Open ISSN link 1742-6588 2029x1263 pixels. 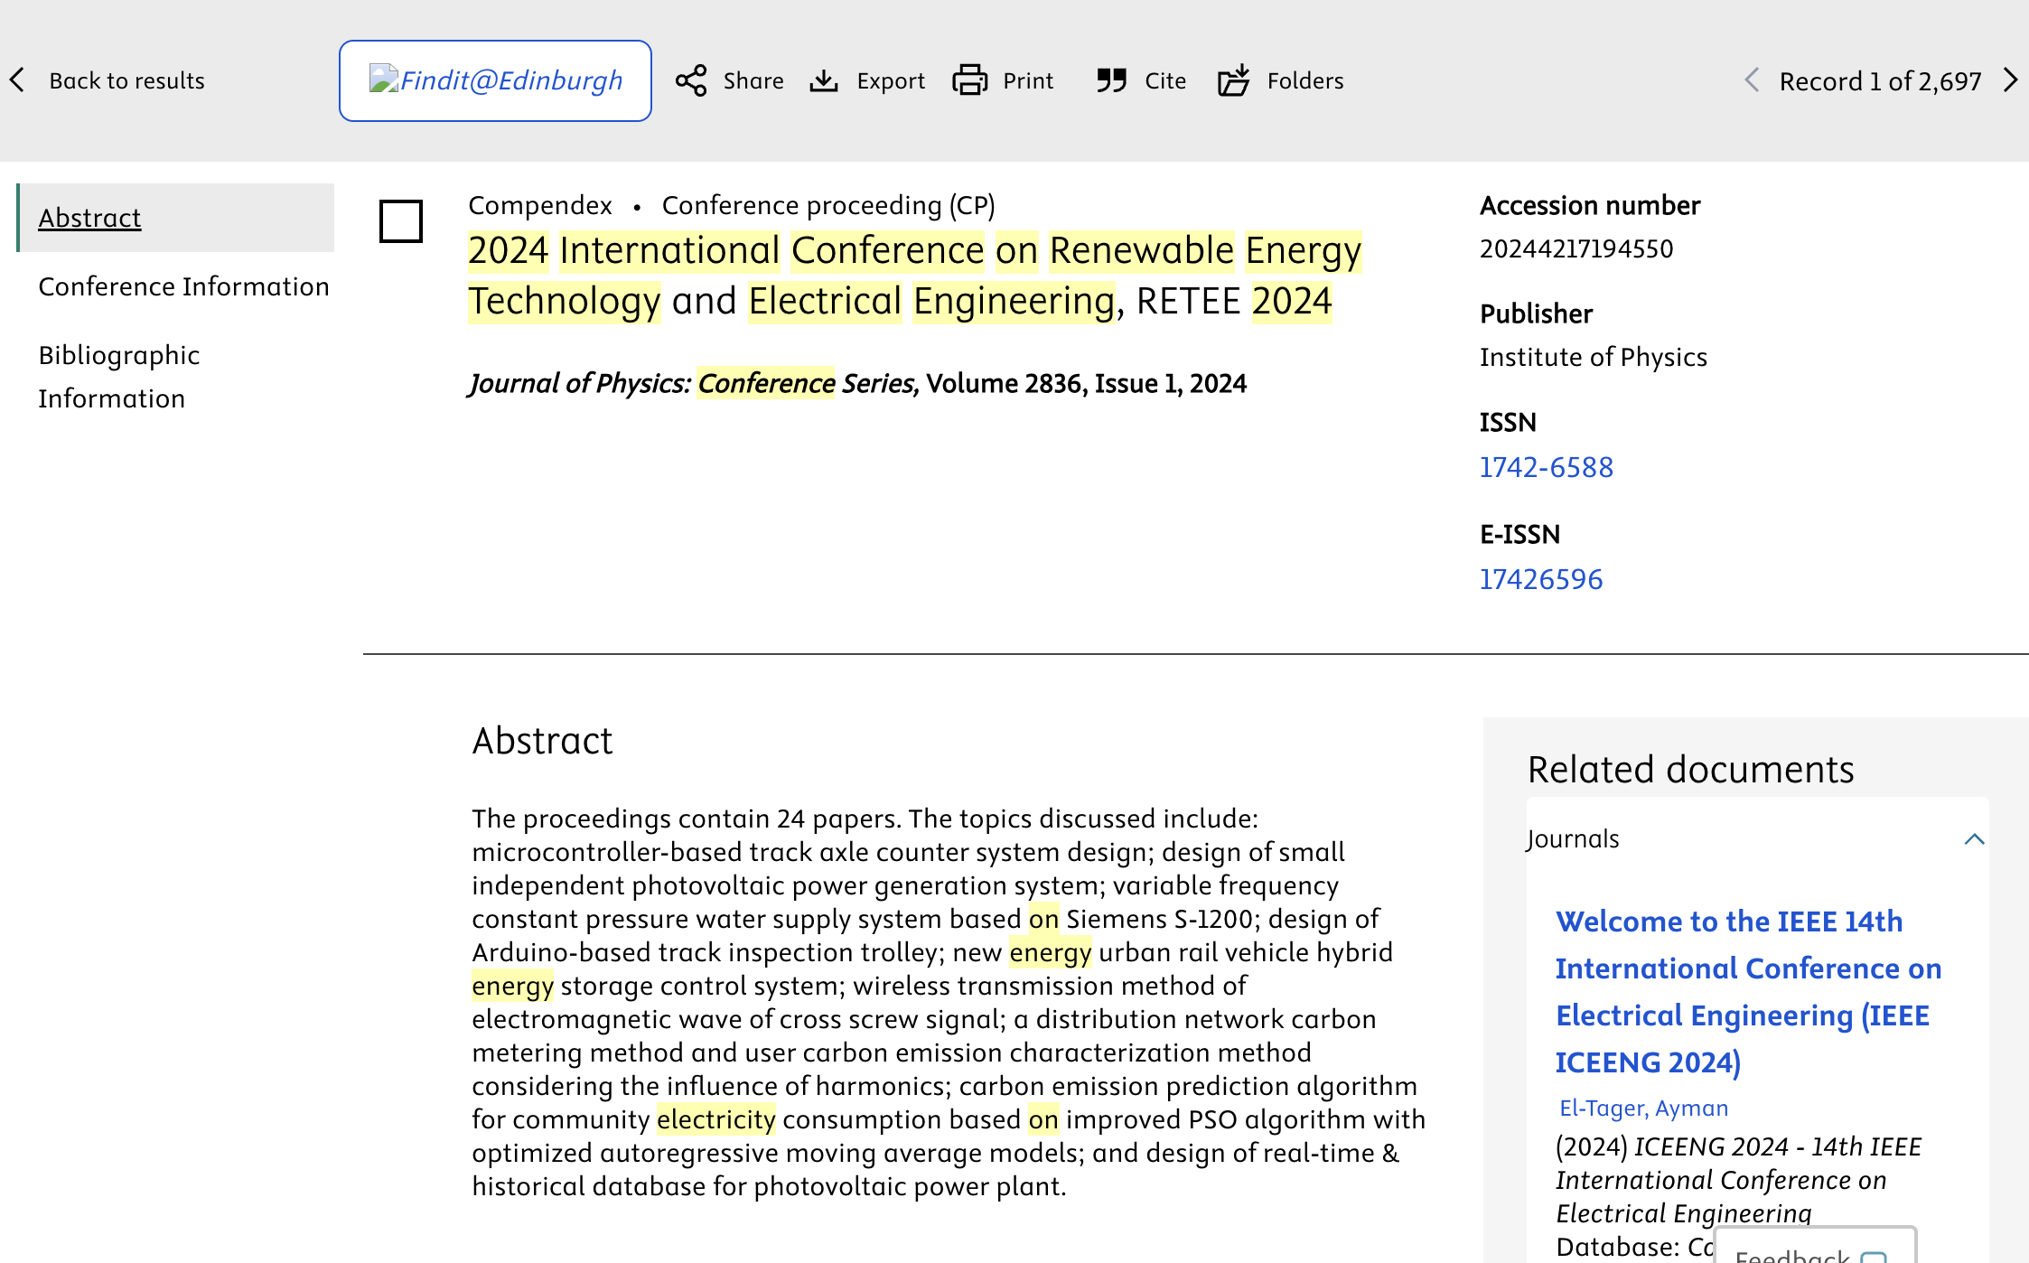(1546, 467)
